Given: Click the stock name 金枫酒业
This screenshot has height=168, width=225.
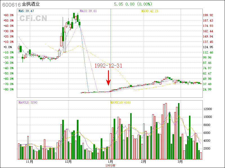Looking at the screenshot, I should [31, 4].
